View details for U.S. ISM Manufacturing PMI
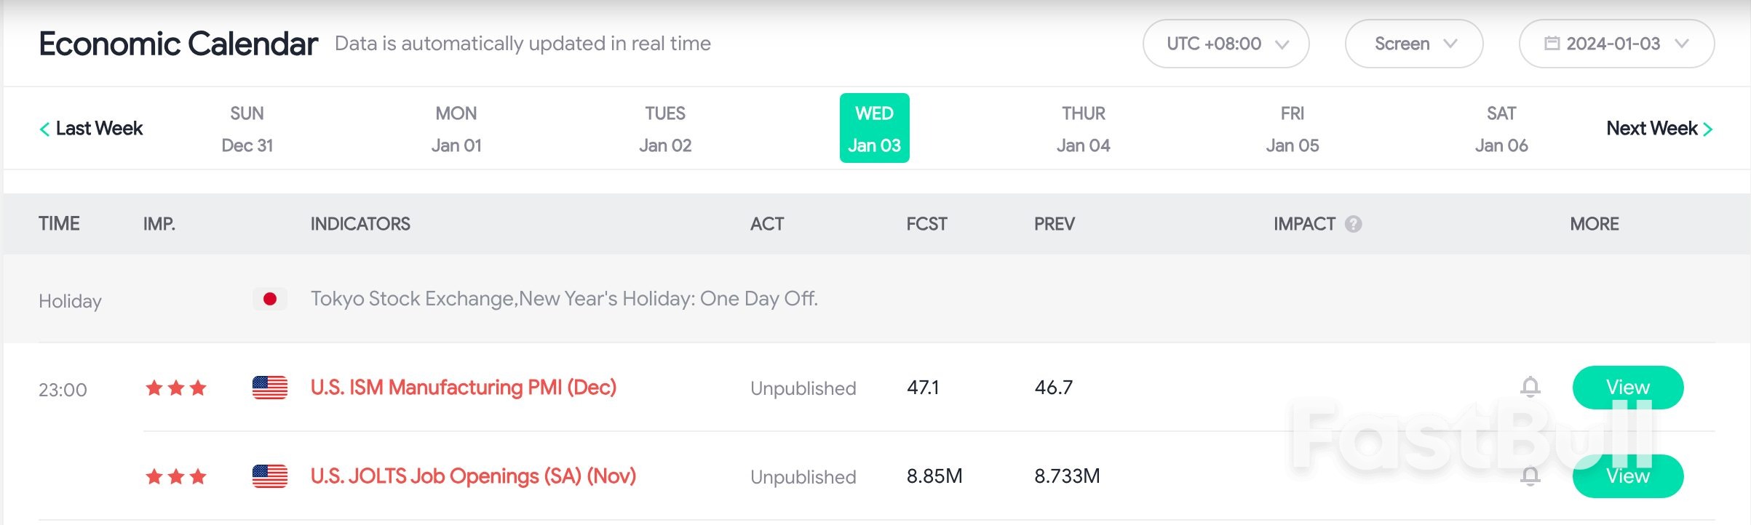 [x=1628, y=388]
